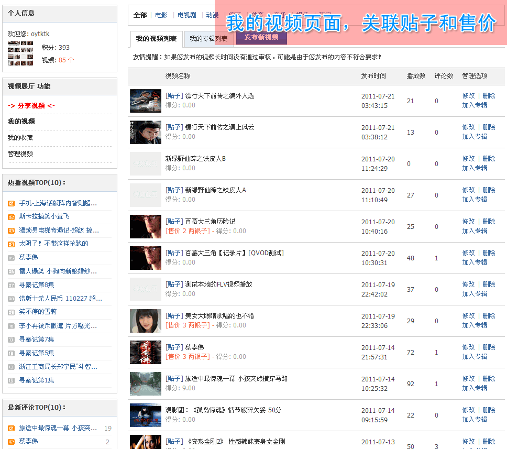The width and height of the screenshot is (507, 449).
Task: Open thumbnail of 美女大眼睛歌唱的也不错
Action: coord(146,321)
